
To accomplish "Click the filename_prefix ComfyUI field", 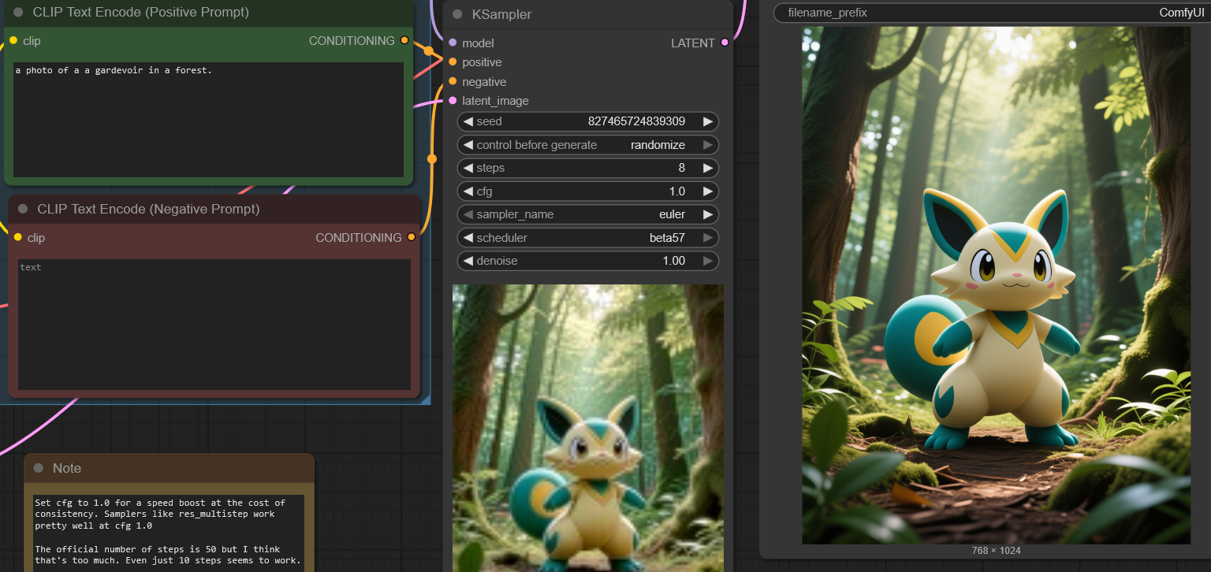I will [x=992, y=13].
